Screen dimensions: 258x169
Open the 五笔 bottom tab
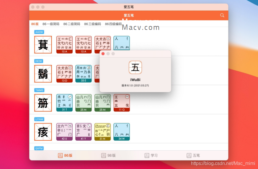coord(193,155)
